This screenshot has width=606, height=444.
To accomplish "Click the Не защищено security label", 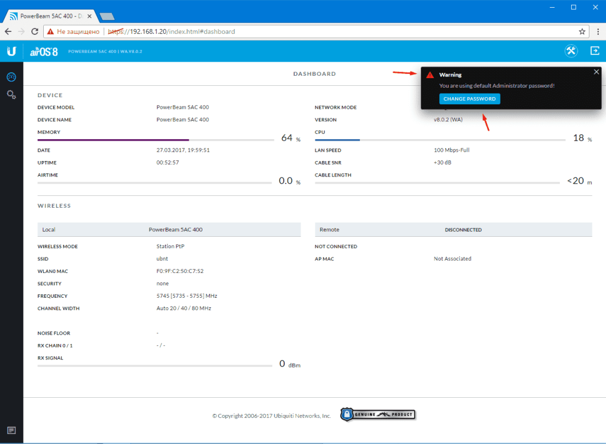I will click(x=78, y=32).
